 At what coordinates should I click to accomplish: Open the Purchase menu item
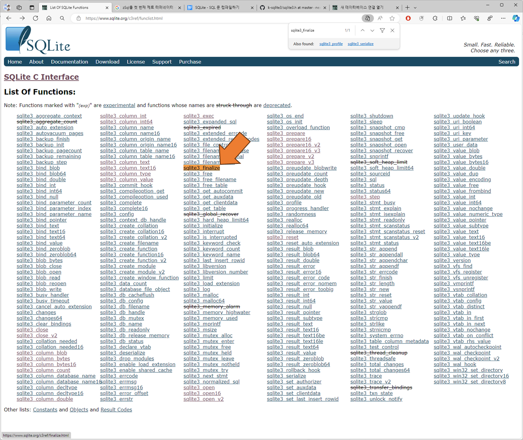click(190, 62)
